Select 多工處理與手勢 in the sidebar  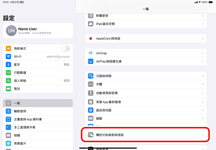pyautogui.click(x=25, y=127)
